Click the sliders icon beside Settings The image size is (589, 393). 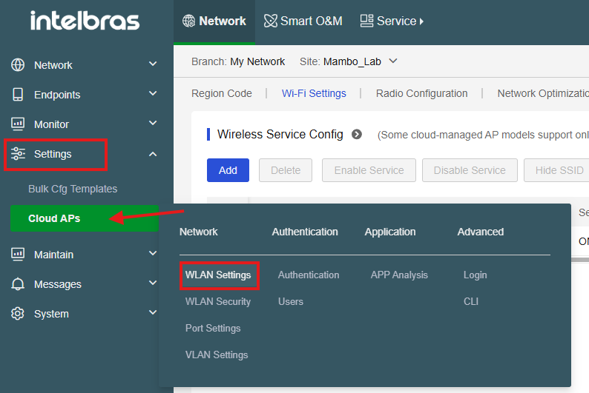[x=18, y=154]
